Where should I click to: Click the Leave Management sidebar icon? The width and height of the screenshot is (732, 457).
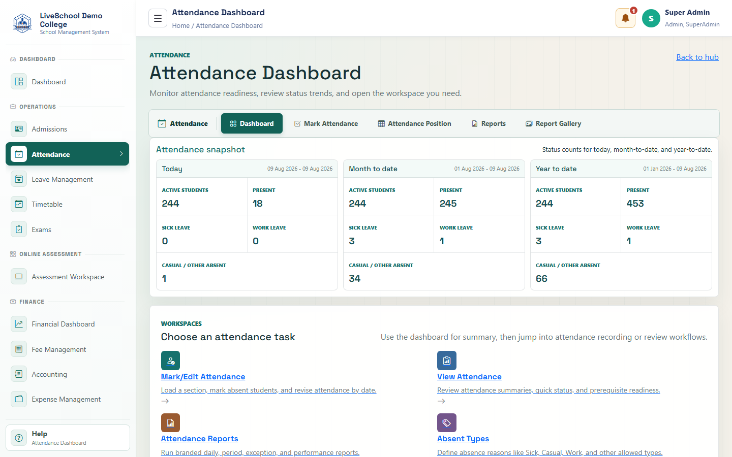pos(19,179)
